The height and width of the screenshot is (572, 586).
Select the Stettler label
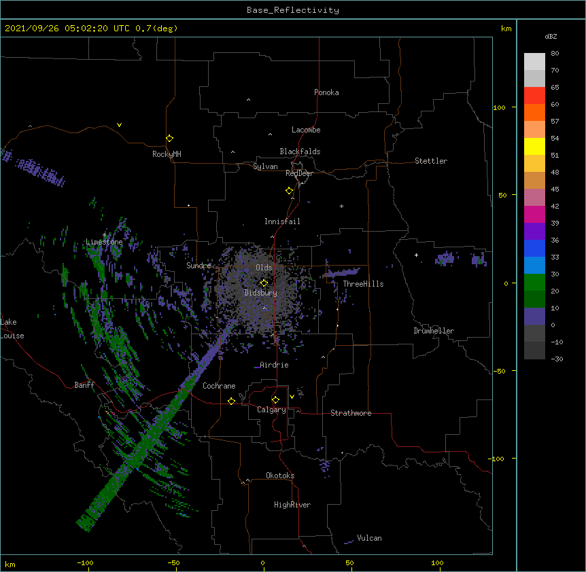pyautogui.click(x=431, y=161)
